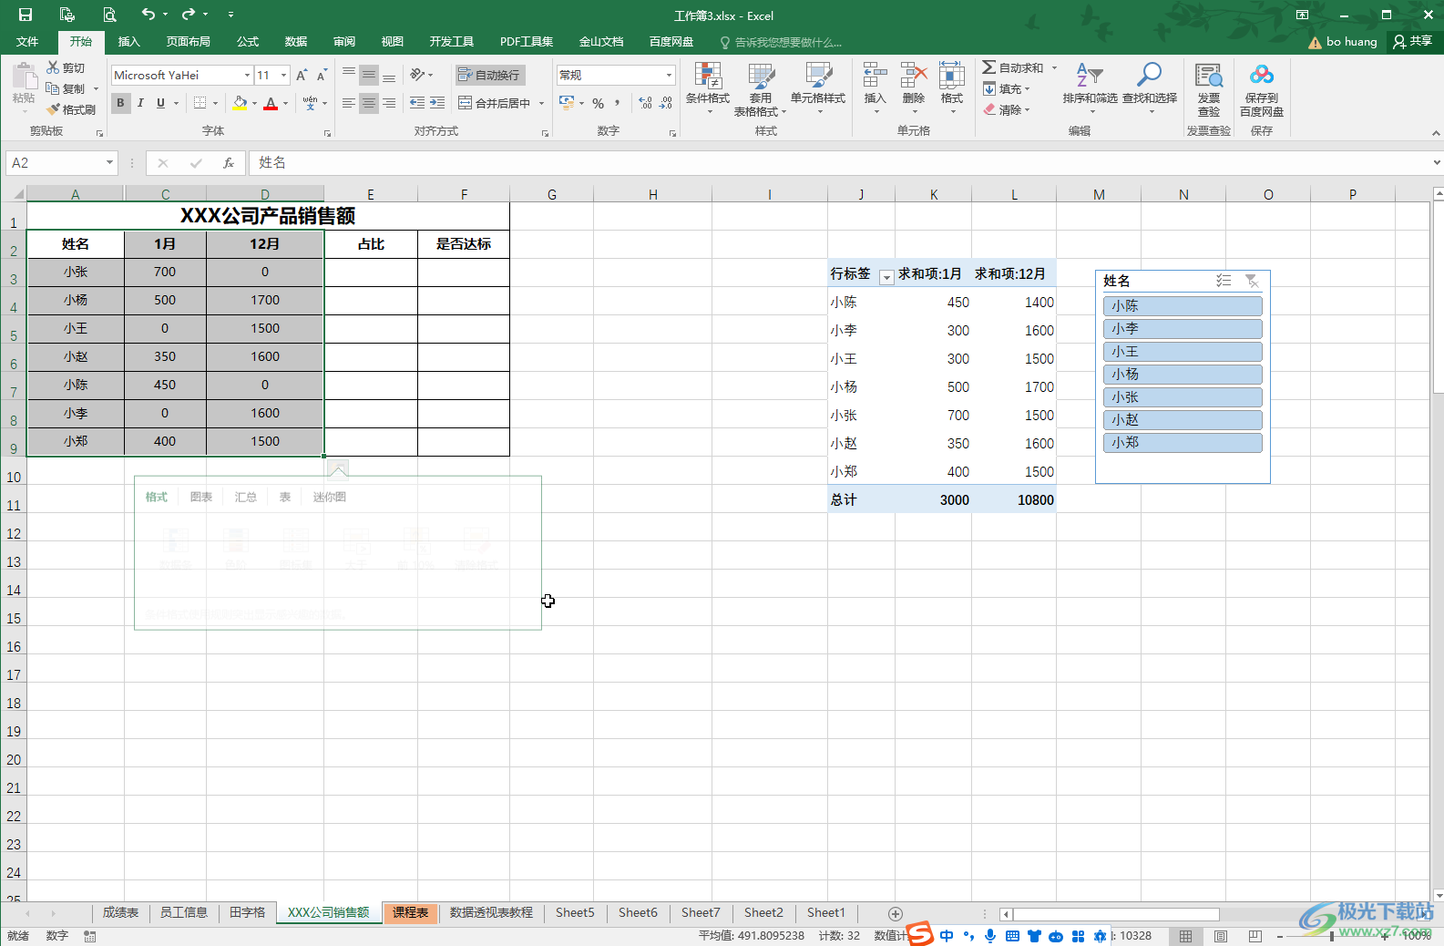Open the AutoSum (自动求和) dropdown arrow
The width and height of the screenshot is (1444, 946).
(1054, 67)
